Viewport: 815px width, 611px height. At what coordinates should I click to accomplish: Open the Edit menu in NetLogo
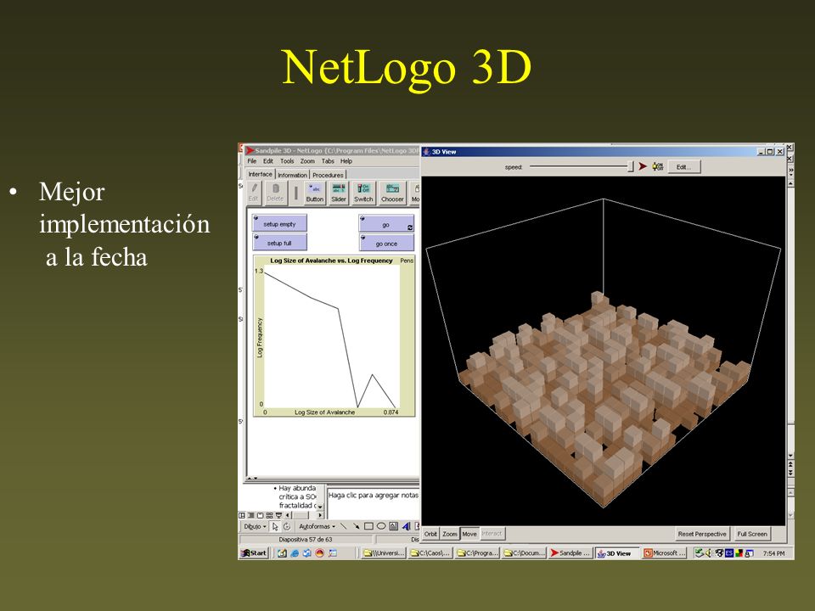pos(267,161)
